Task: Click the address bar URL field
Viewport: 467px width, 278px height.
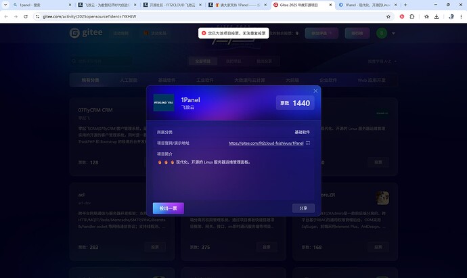Action: (203, 16)
